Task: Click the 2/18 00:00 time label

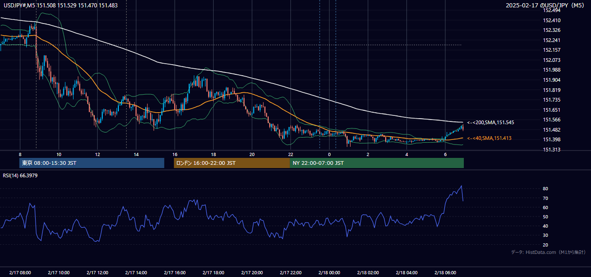Action: (x=329, y=273)
